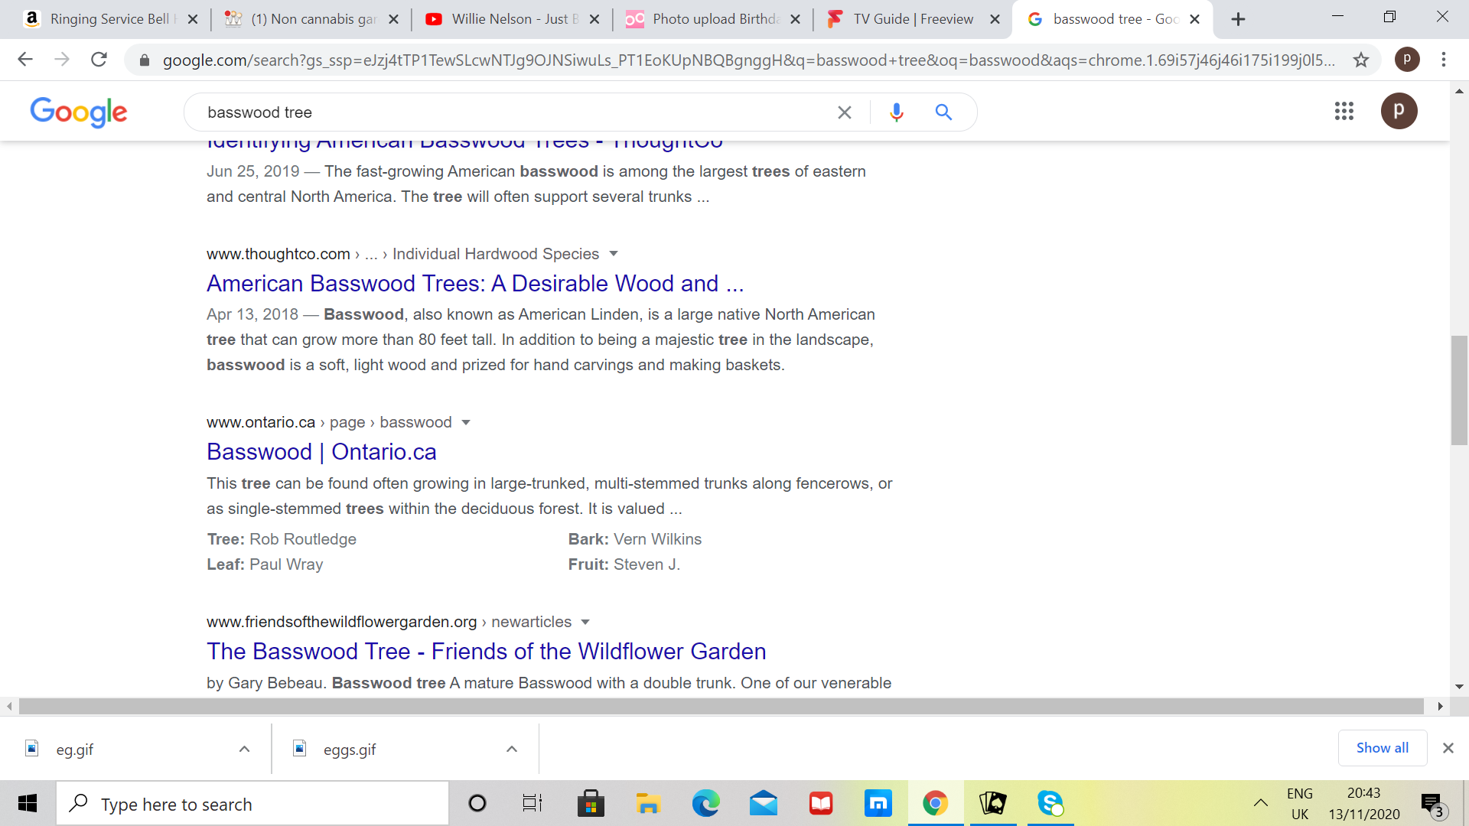The width and height of the screenshot is (1469, 826).
Task: Open Skype from taskbar
Action: click(x=1050, y=803)
